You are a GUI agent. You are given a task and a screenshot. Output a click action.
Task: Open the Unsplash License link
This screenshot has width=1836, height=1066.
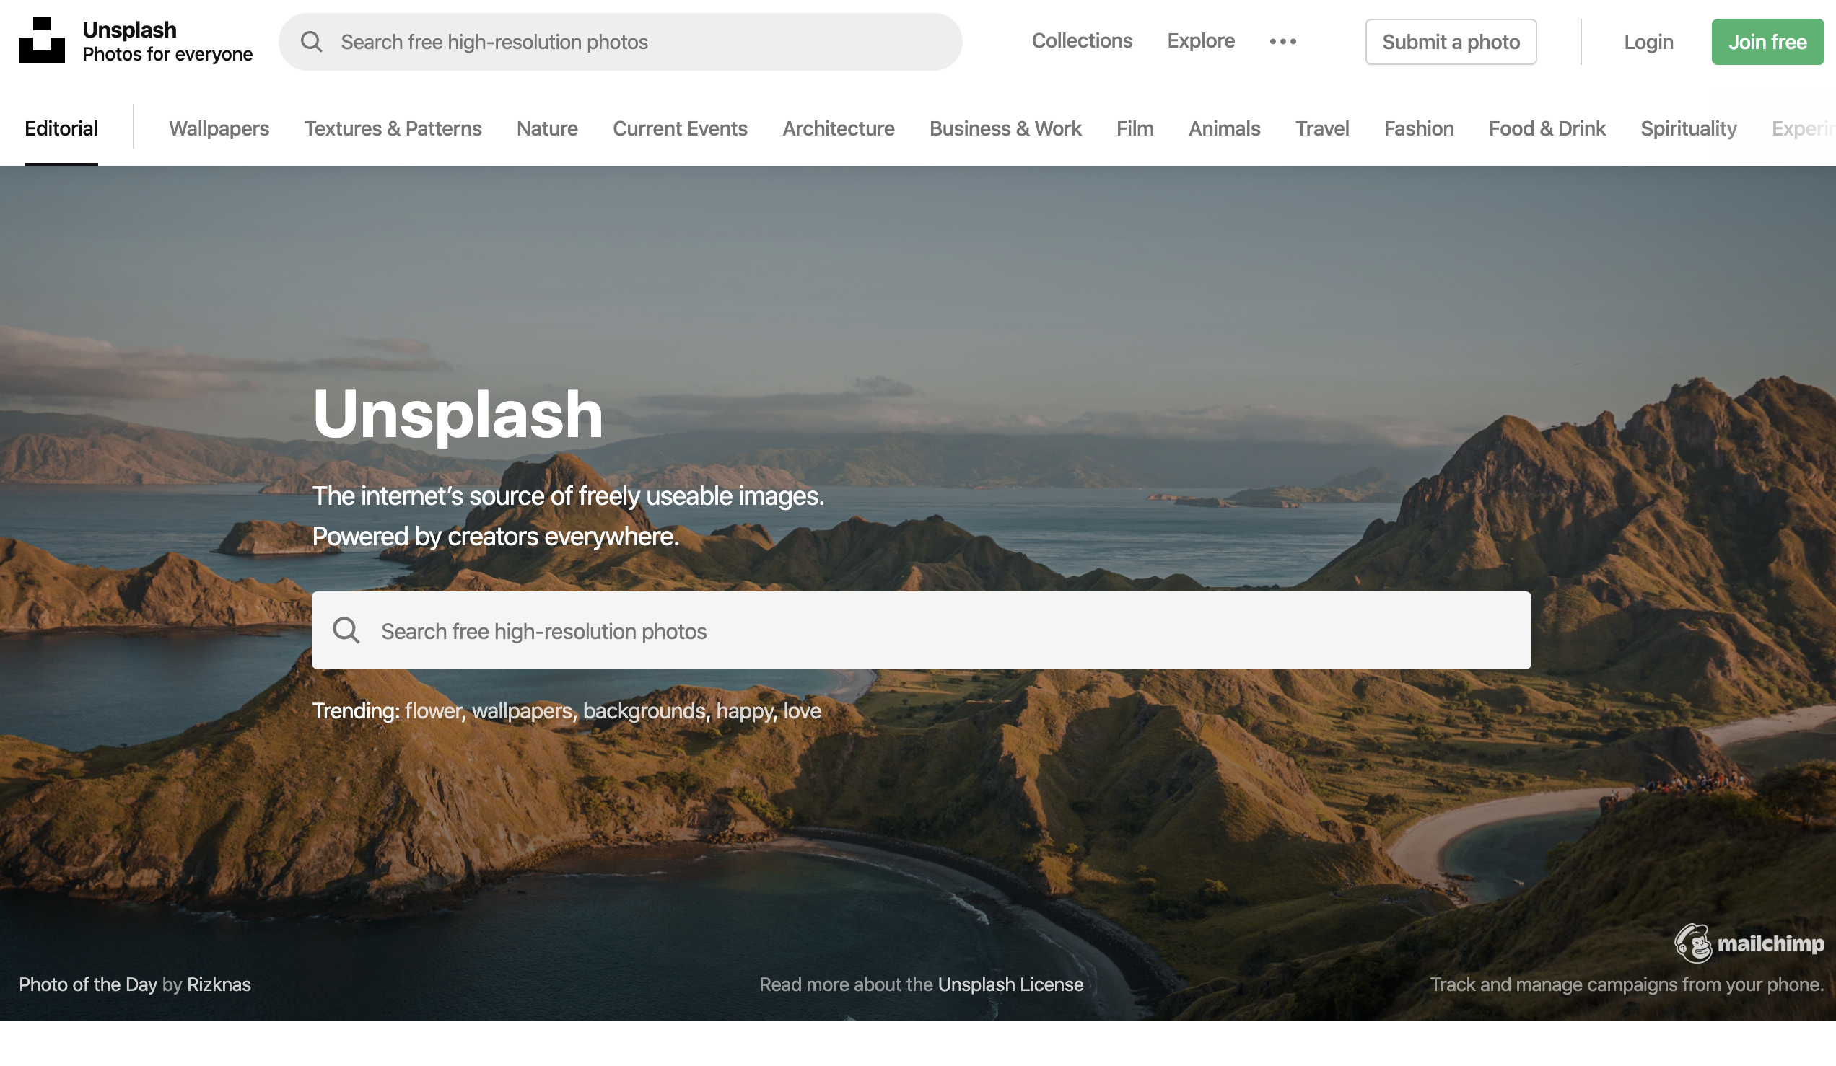(x=1010, y=984)
